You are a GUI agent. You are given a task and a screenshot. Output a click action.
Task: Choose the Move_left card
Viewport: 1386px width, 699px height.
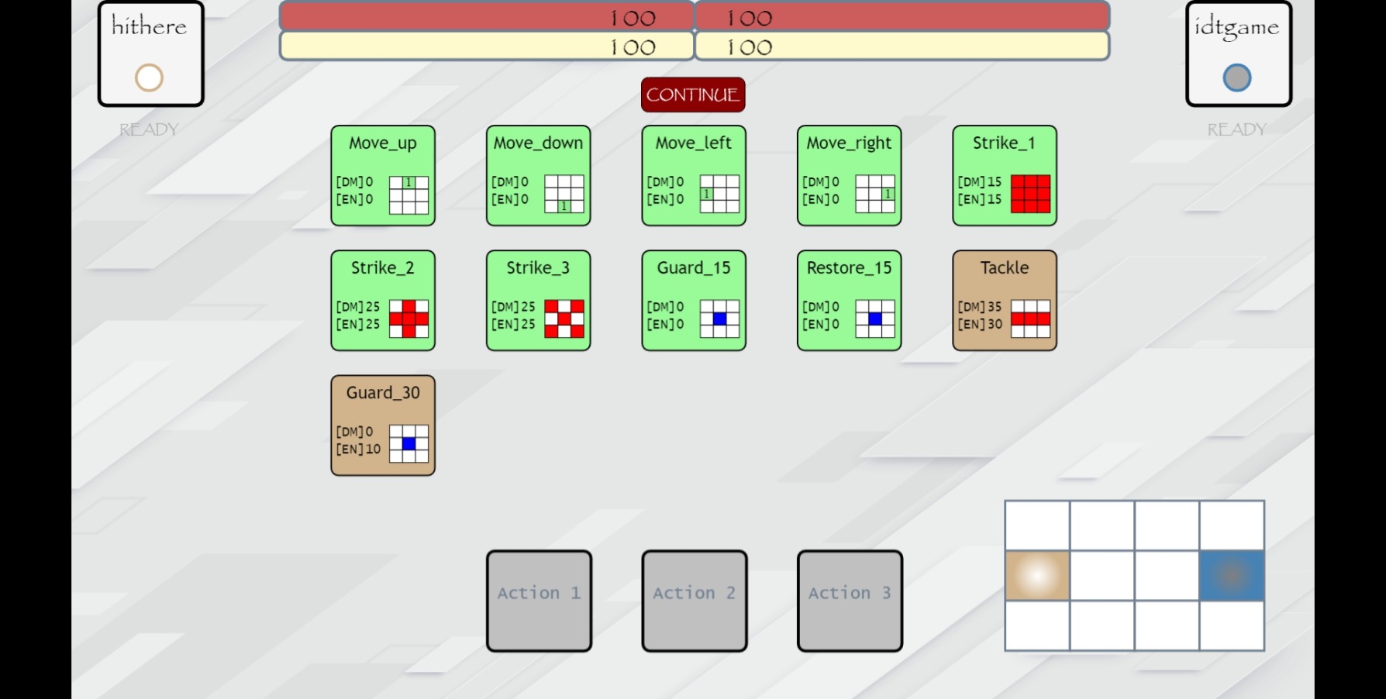[x=694, y=176]
